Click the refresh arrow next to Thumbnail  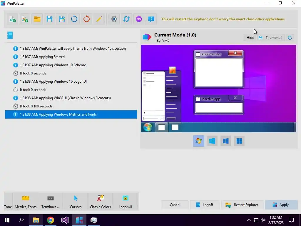point(290,38)
